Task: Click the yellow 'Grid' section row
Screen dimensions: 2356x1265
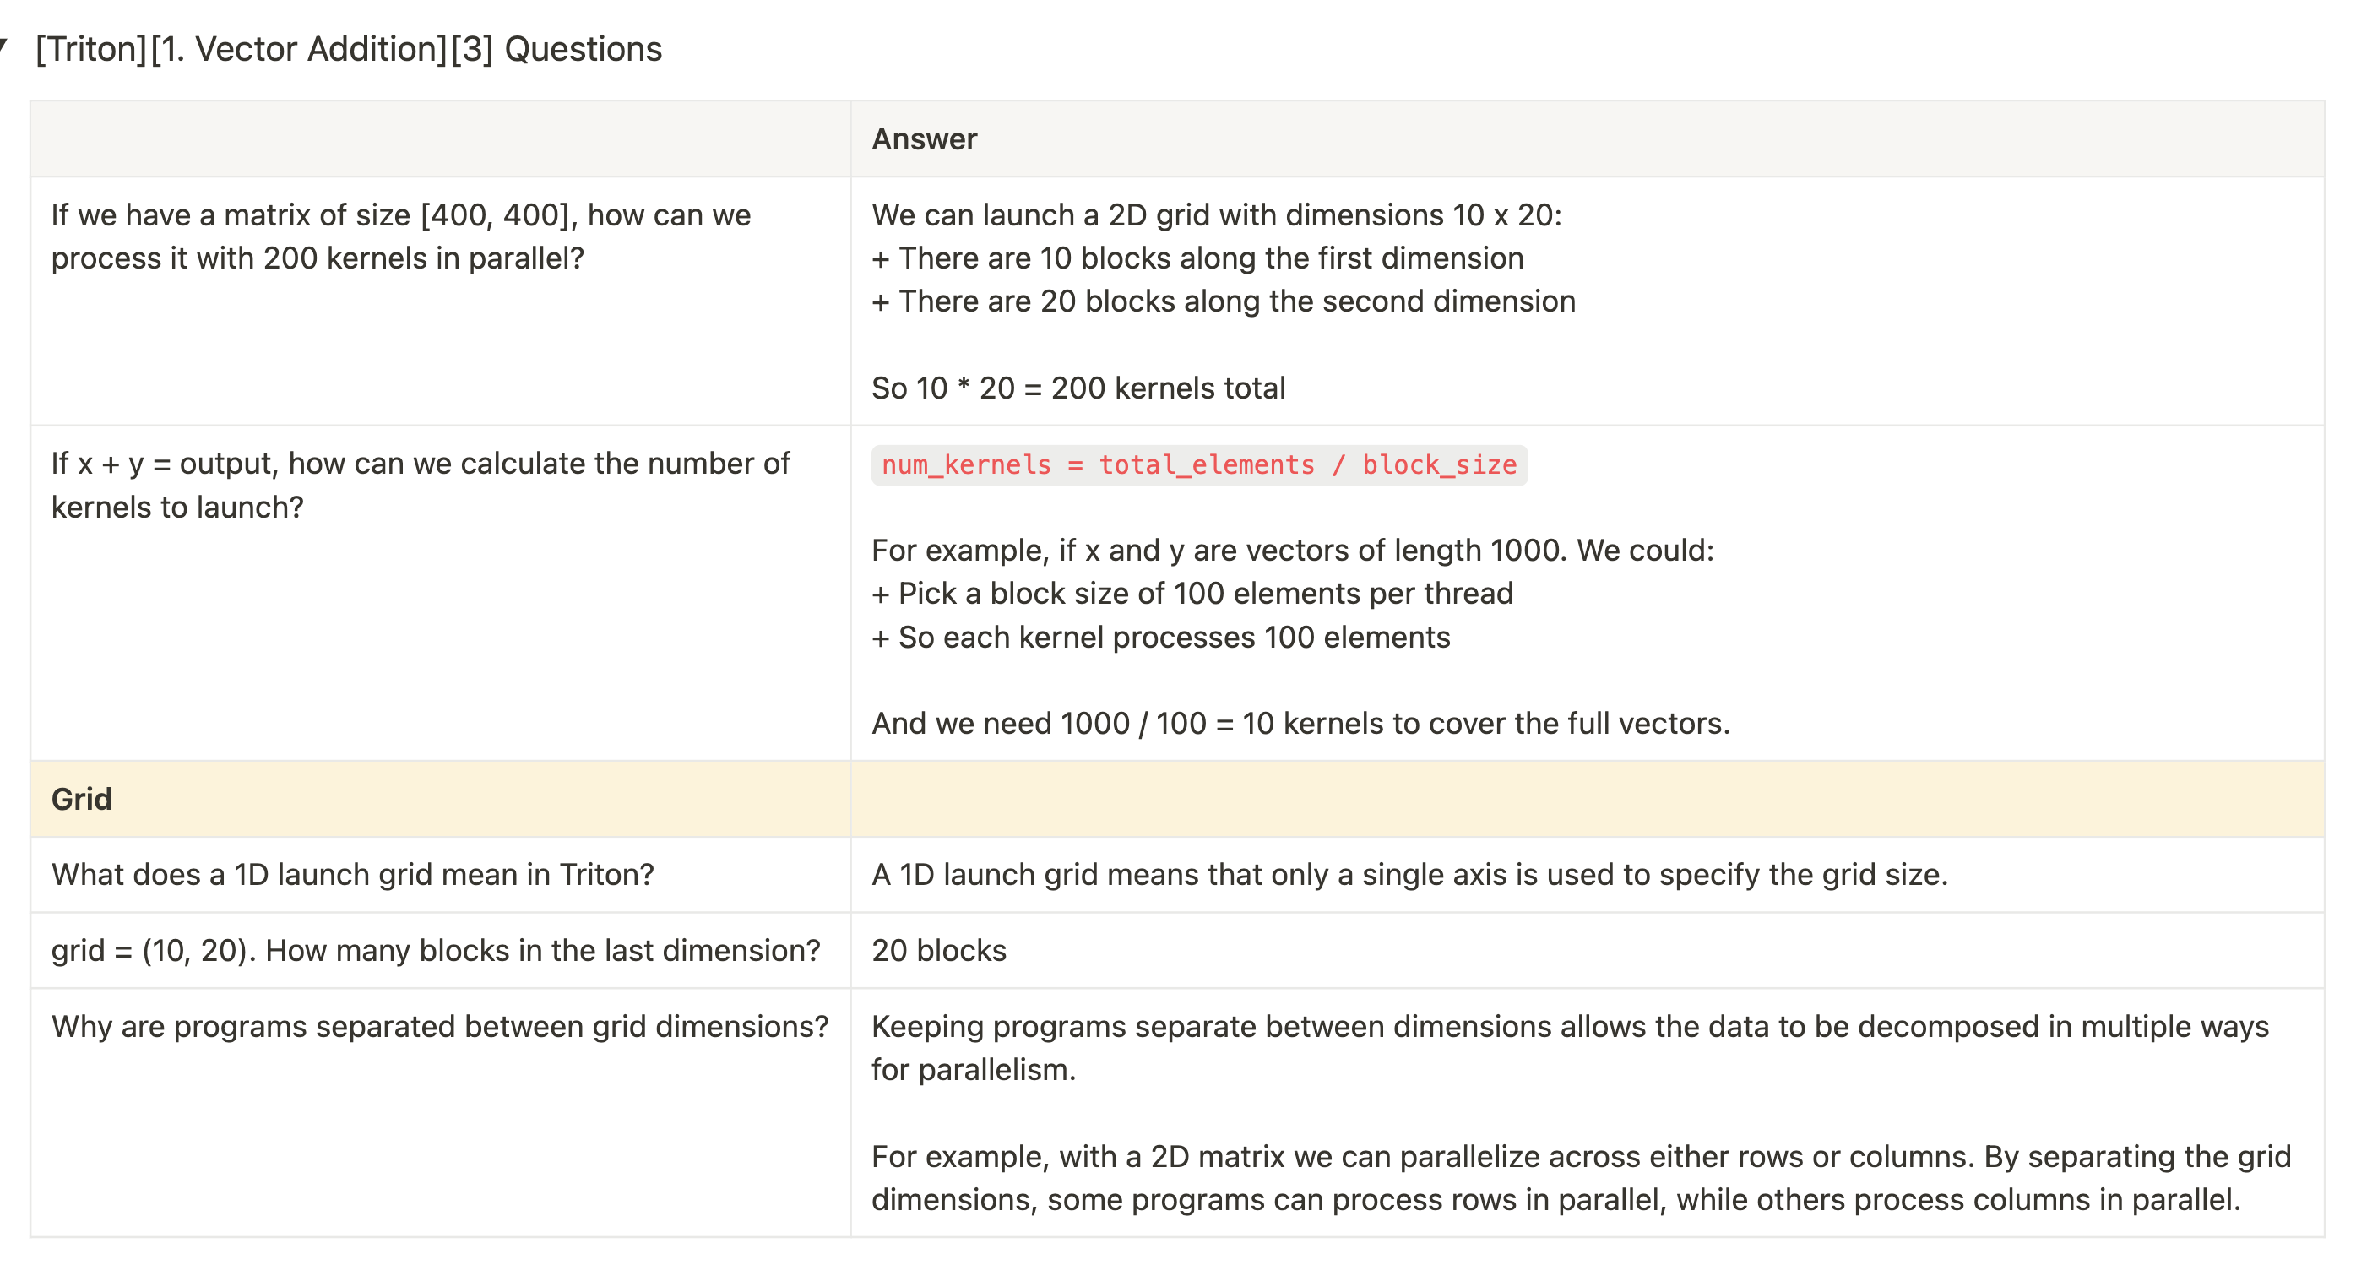Action: click(x=82, y=799)
